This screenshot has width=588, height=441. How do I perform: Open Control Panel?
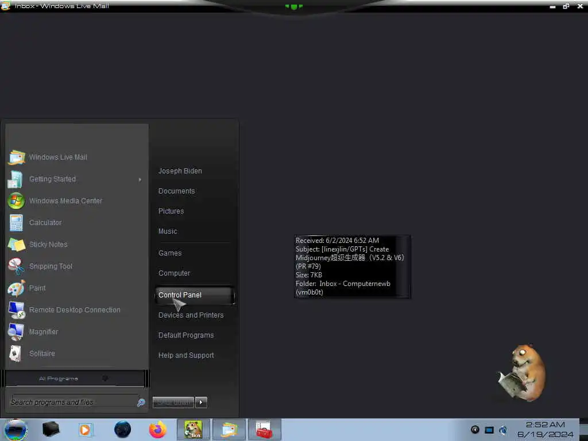point(195,295)
